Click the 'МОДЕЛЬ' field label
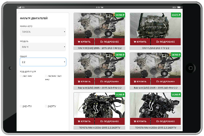The image size is (204, 136). coord(24,41)
